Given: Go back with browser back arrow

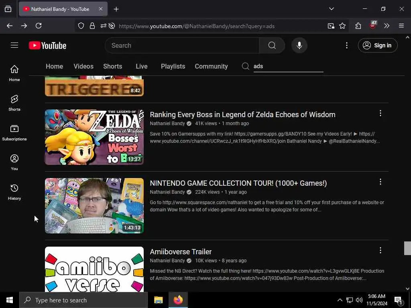Looking at the screenshot, I should pos(10,26).
